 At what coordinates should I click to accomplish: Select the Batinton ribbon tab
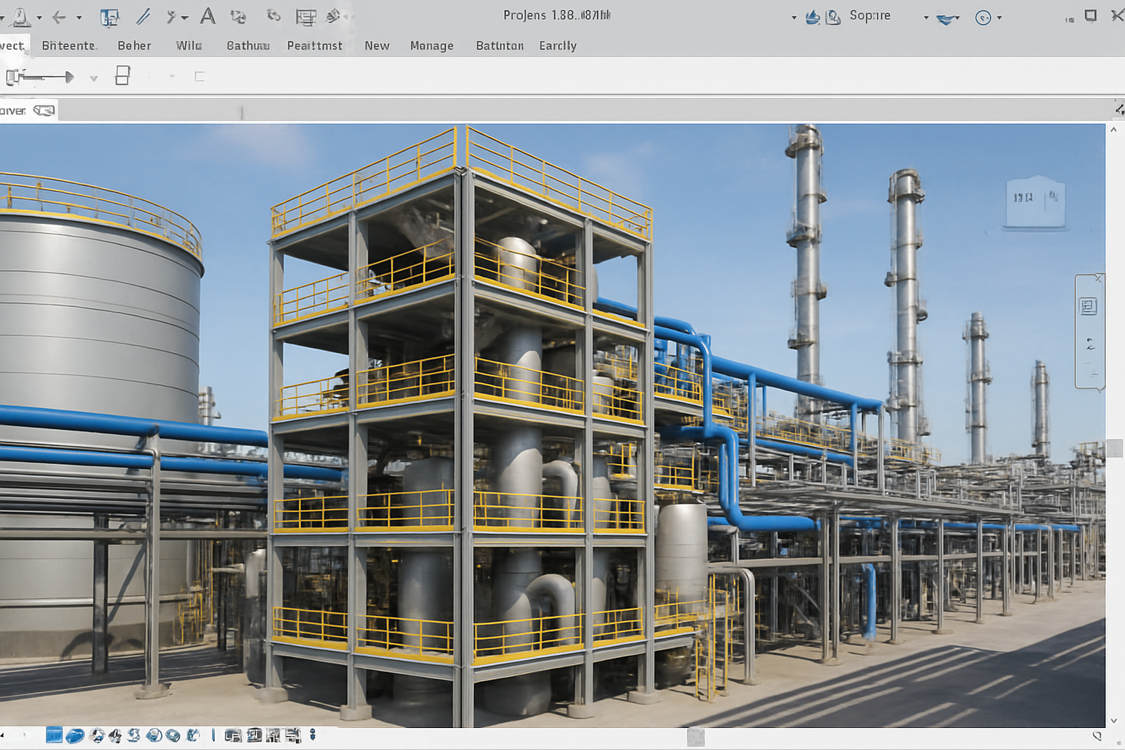coord(500,45)
